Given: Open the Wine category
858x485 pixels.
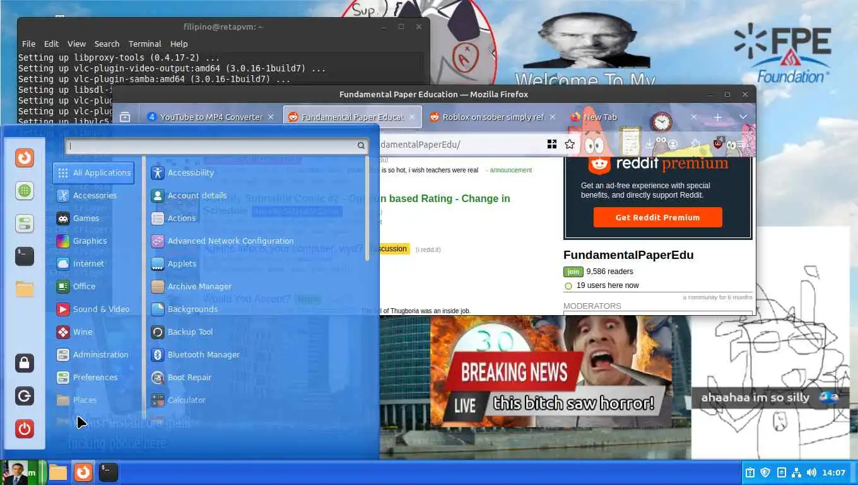Looking at the screenshot, I should [93, 332].
